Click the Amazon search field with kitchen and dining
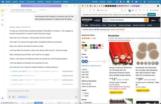 click(126, 20)
